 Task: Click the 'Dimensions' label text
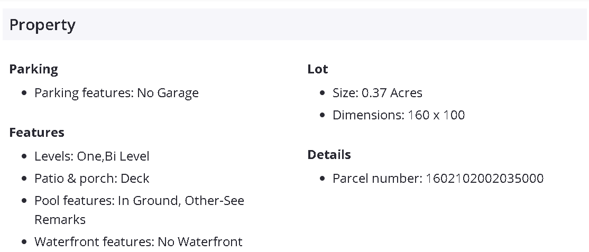pyautogui.click(x=367, y=115)
